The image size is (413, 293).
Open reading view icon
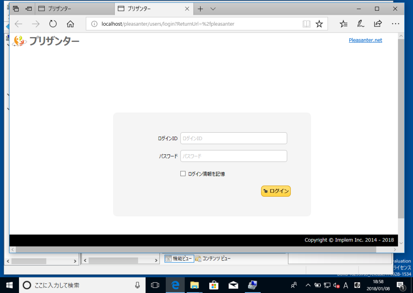pyautogui.click(x=307, y=24)
